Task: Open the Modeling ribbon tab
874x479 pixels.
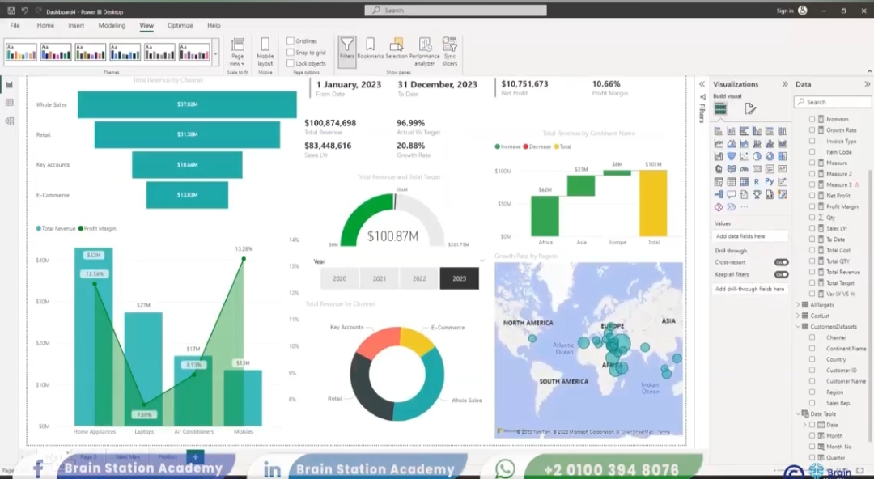Action: pyautogui.click(x=112, y=26)
